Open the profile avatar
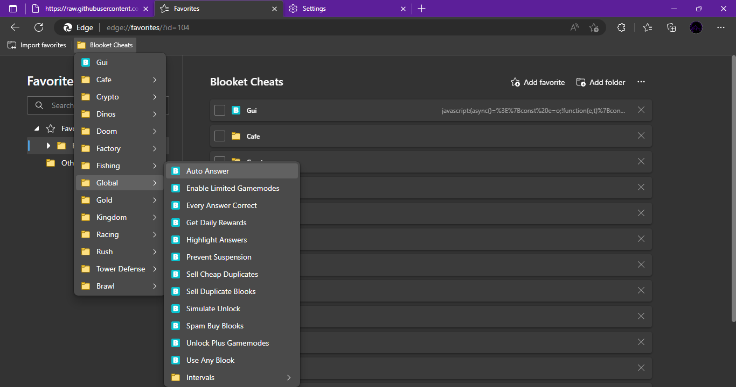The height and width of the screenshot is (387, 736). tap(696, 27)
